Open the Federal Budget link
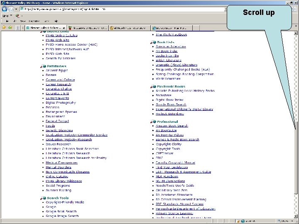This screenshot has height=224, width=299. 57,121
